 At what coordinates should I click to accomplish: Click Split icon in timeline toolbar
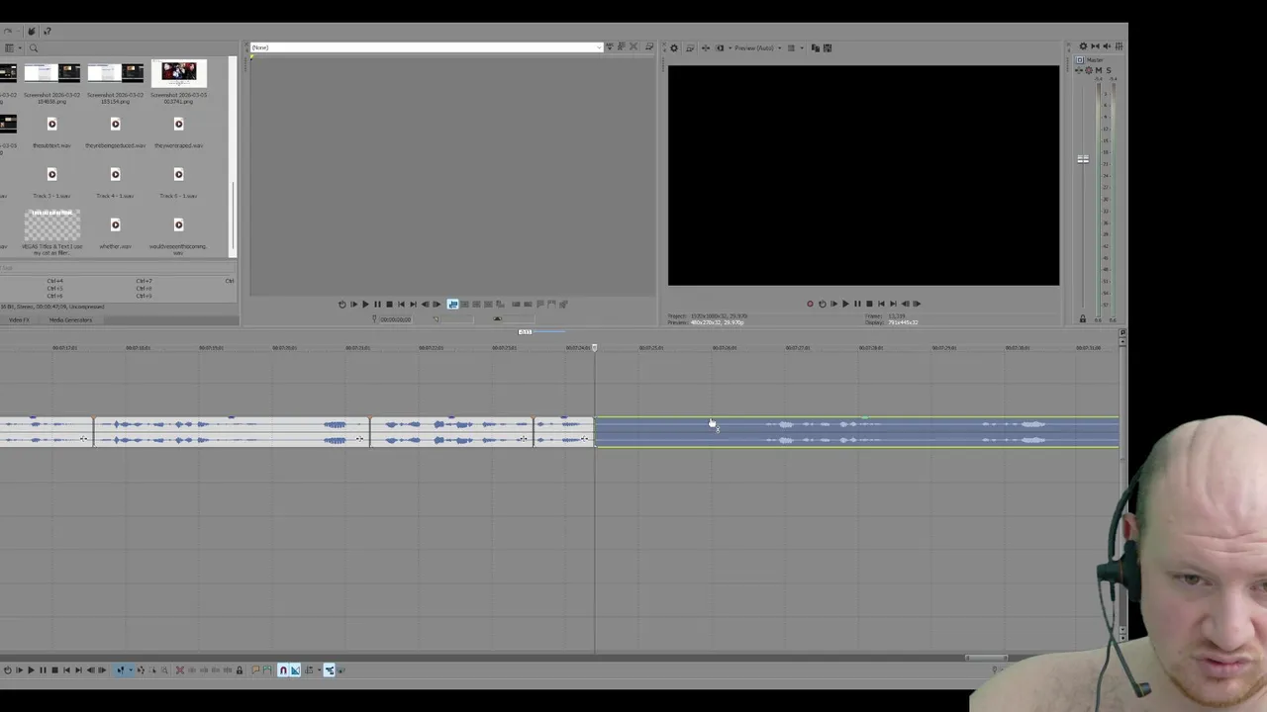click(x=228, y=669)
